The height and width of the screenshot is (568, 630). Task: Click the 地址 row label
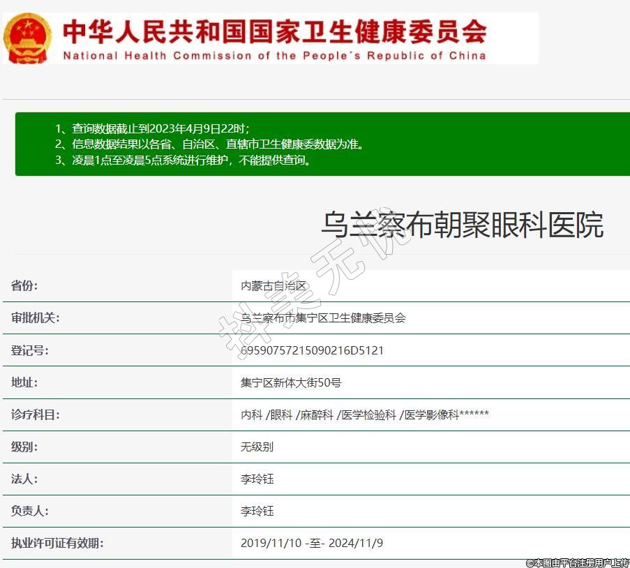click(25, 382)
